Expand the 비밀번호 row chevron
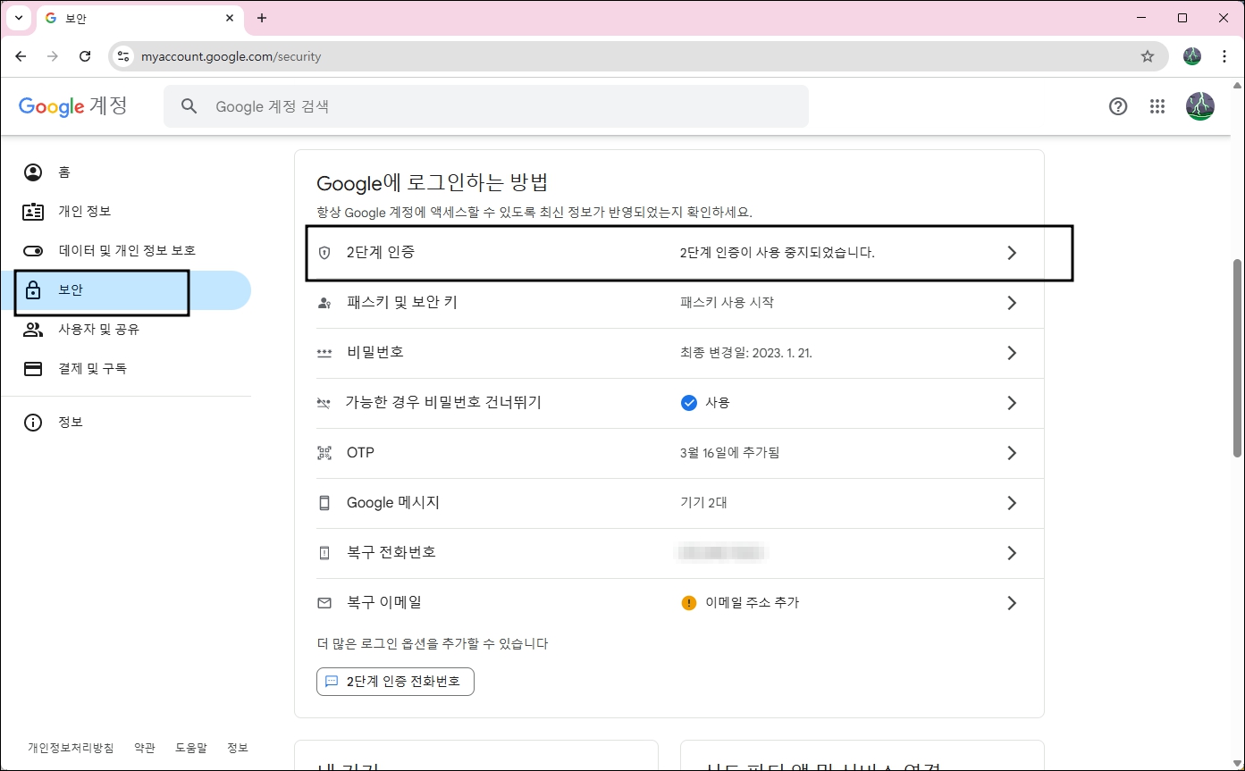1245x771 pixels. click(x=1012, y=352)
